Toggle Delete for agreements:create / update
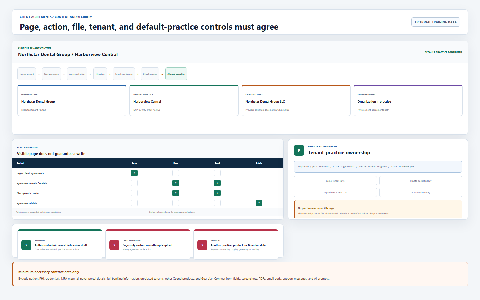 pos(259,183)
